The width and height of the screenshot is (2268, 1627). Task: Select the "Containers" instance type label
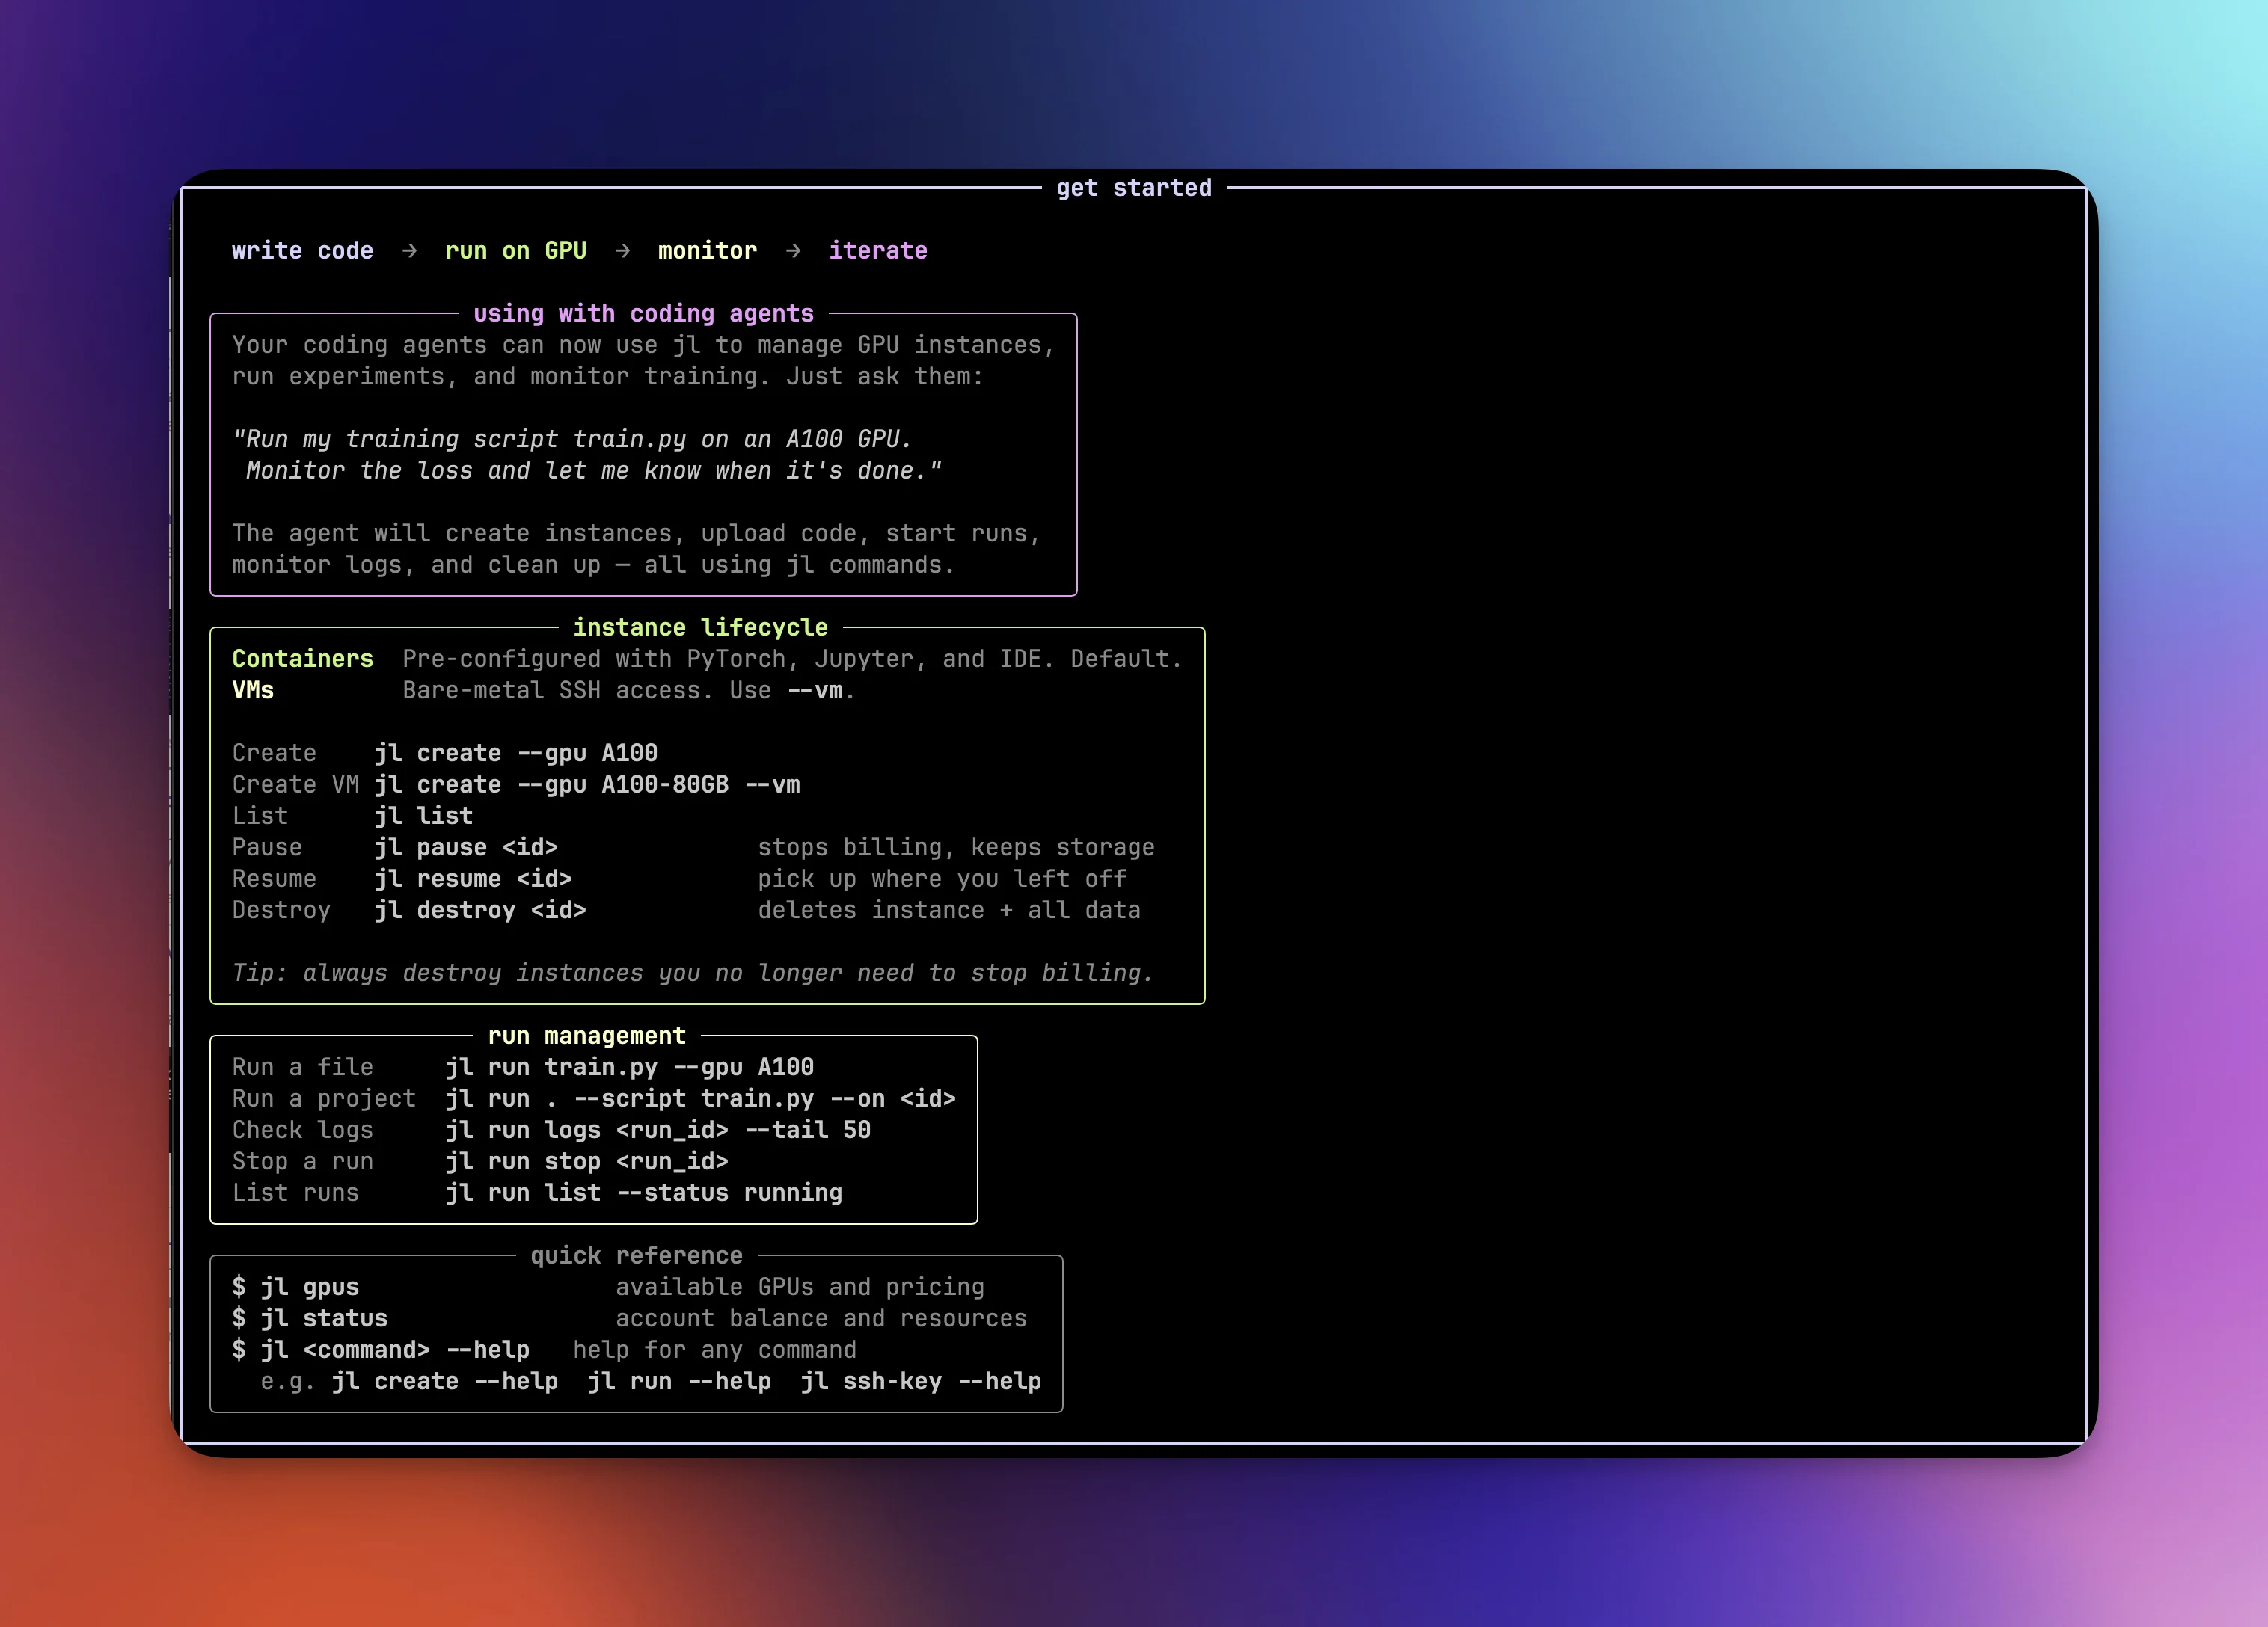click(302, 659)
